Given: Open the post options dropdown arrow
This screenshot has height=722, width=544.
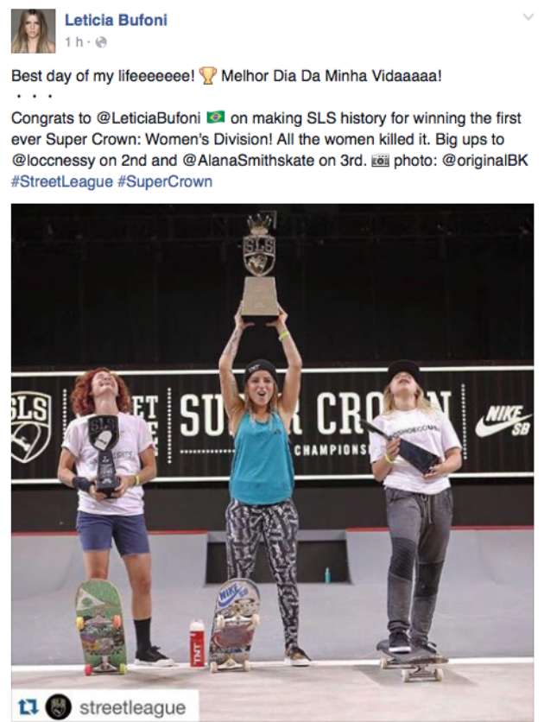Looking at the screenshot, I should pos(528,17).
